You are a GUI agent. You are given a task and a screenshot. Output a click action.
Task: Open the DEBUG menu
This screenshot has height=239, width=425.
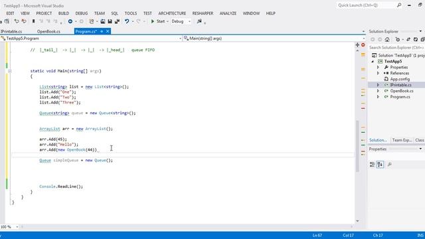[82, 13]
